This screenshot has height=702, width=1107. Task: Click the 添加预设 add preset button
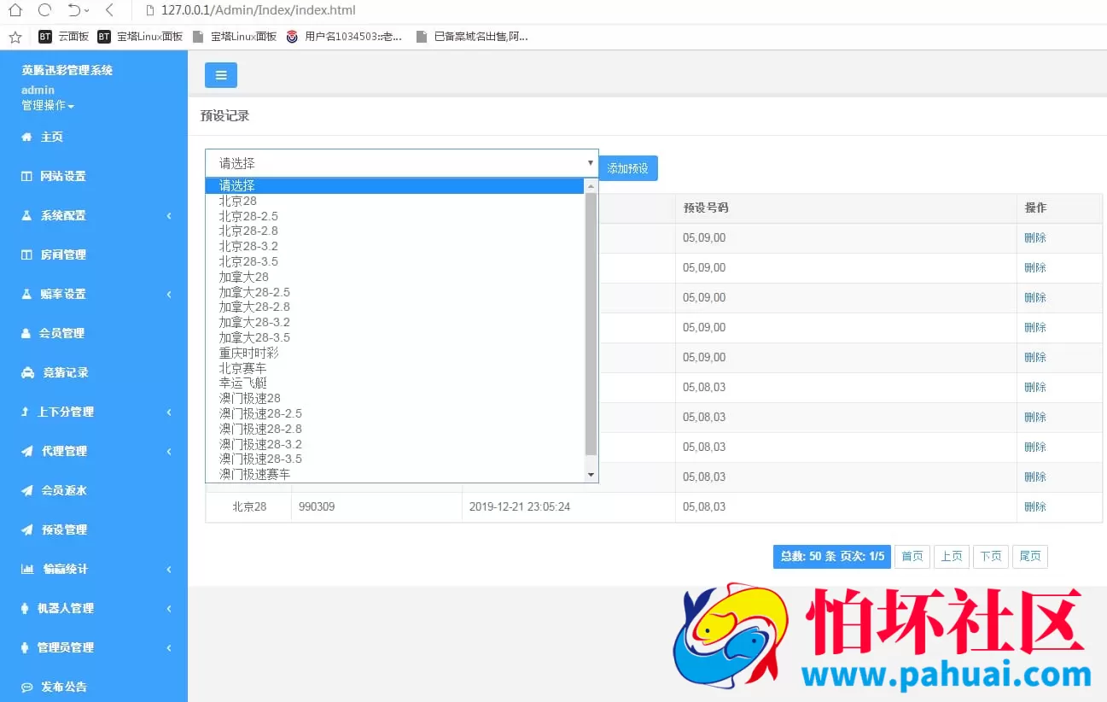(x=628, y=167)
